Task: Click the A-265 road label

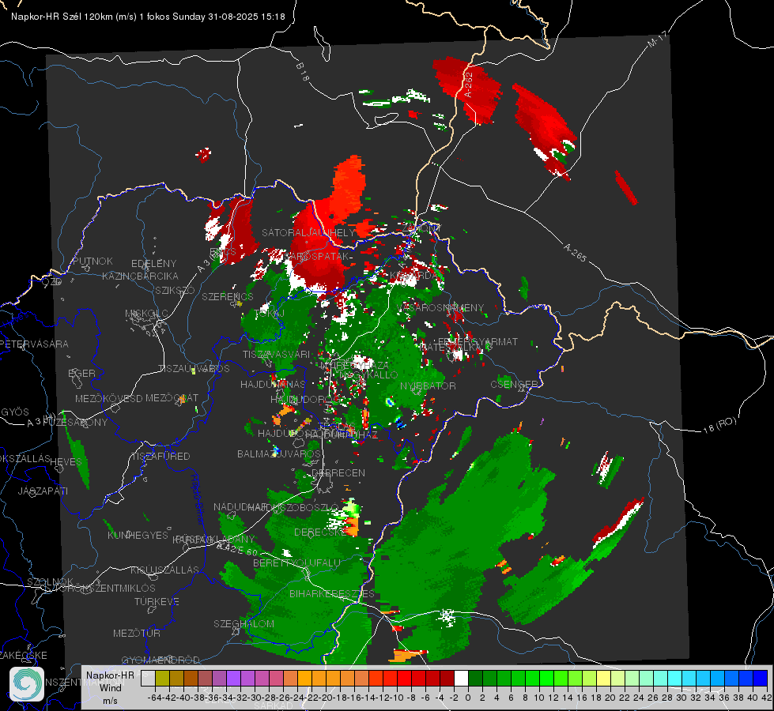Action: point(575,252)
